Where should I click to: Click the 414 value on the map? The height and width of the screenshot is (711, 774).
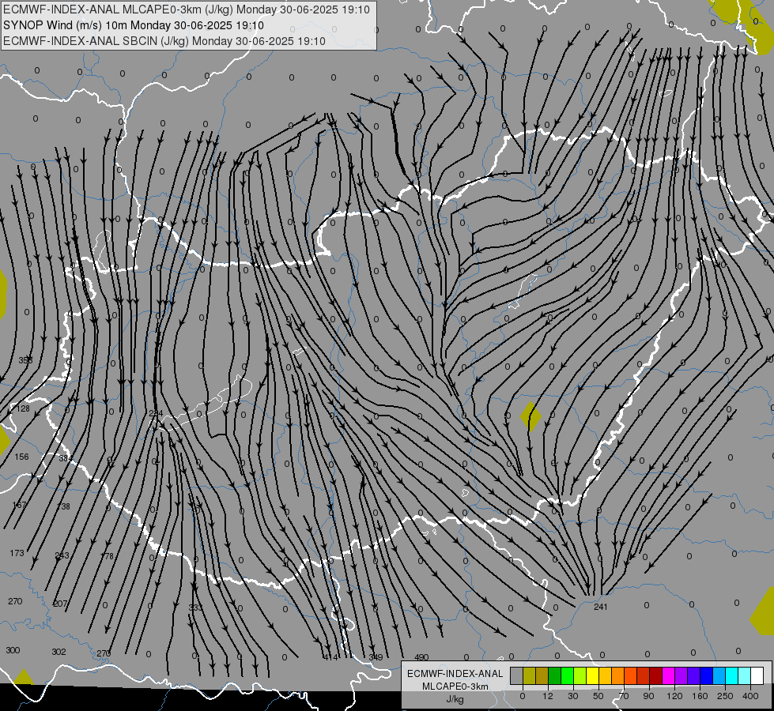(330, 657)
